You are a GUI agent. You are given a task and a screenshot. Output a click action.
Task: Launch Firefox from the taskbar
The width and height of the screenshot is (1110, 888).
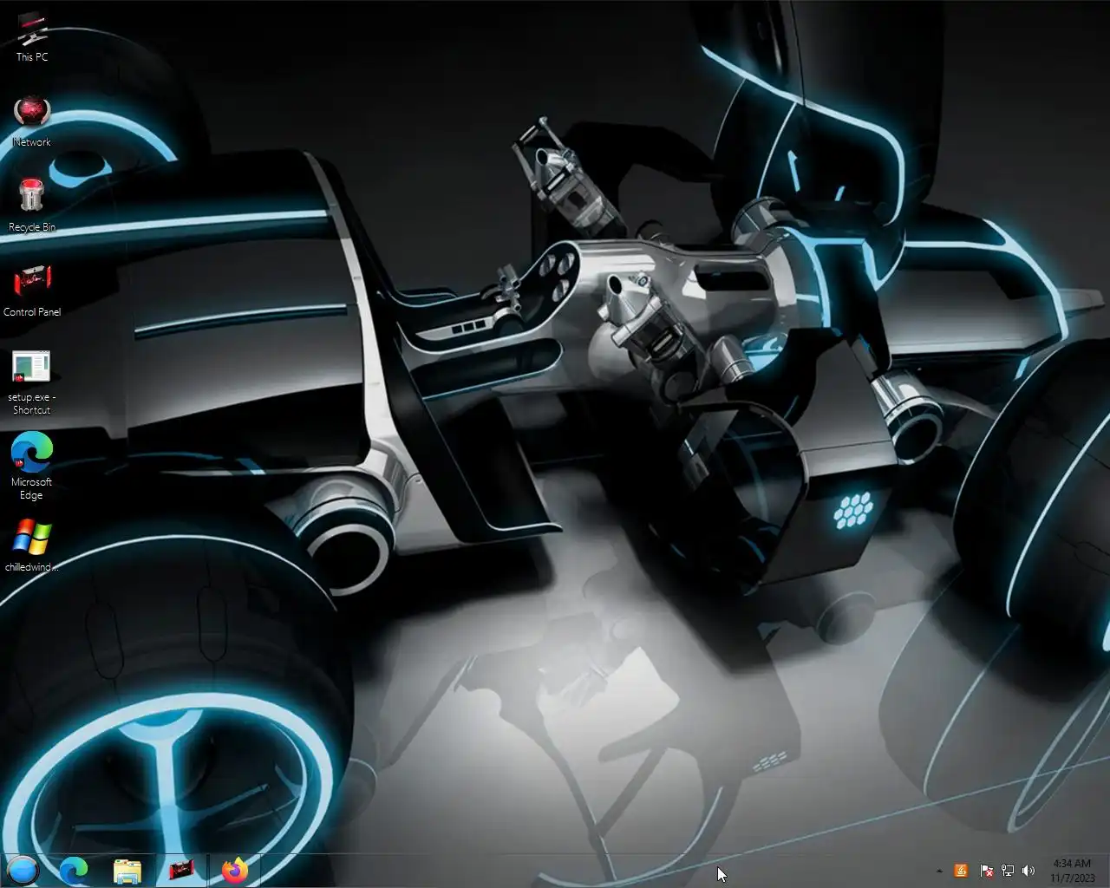coord(234,870)
